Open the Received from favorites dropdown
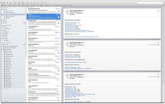 (58, 5)
